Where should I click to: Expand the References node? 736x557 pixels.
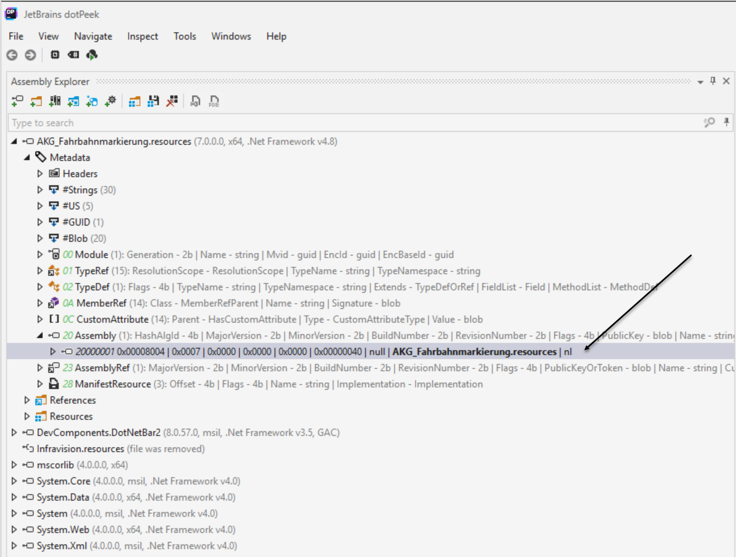pyautogui.click(x=27, y=400)
